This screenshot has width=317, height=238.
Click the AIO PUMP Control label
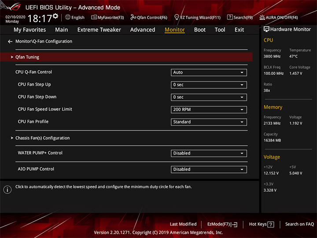point(36,169)
